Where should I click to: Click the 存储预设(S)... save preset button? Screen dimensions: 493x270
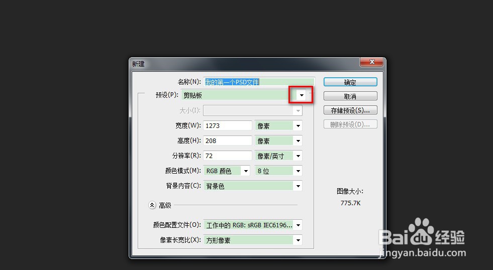point(350,110)
